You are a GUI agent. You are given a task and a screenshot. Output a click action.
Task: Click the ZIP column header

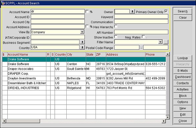pyautogui.click(x=101, y=55)
